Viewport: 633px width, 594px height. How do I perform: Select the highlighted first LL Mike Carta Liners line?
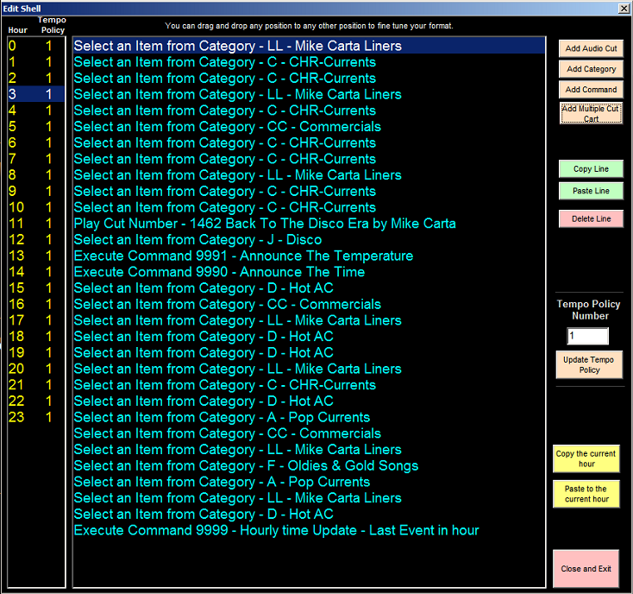point(309,46)
